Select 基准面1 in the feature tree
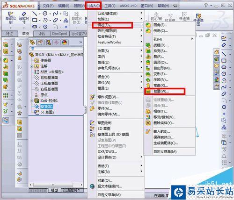The image size is (234, 200). pos(46,107)
